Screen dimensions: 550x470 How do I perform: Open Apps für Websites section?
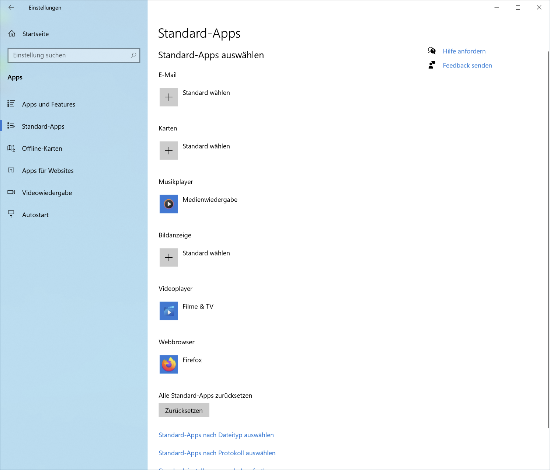point(74,171)
